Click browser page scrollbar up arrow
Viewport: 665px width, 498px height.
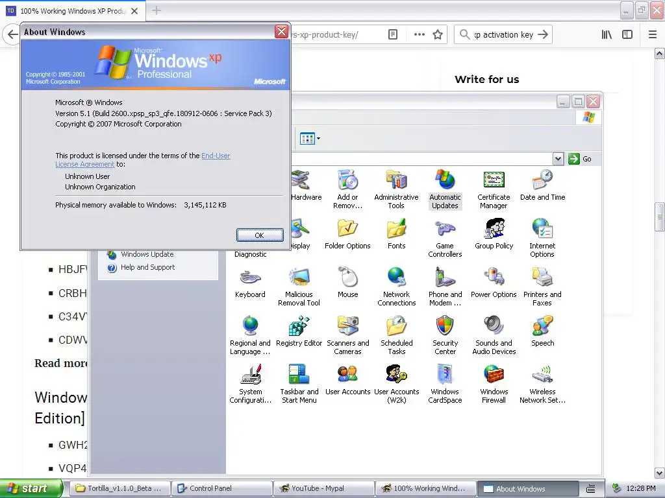659,54
